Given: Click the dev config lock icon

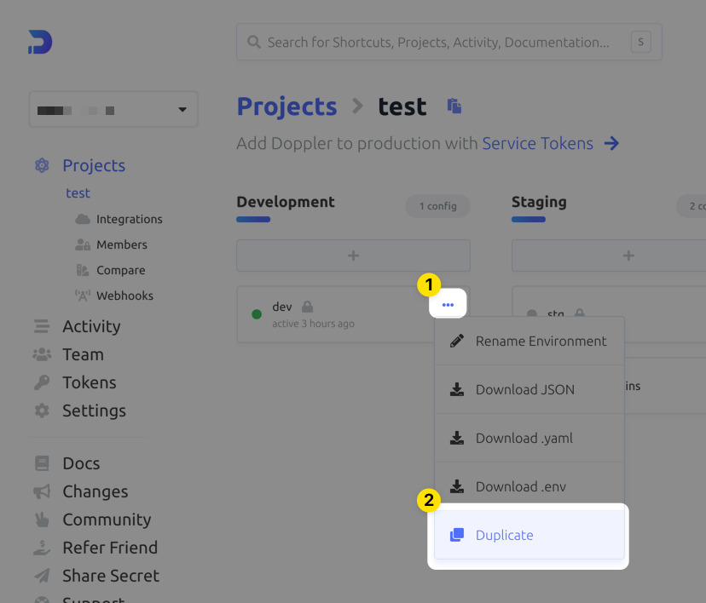Looking at the screenshot, I should [308, 307].
